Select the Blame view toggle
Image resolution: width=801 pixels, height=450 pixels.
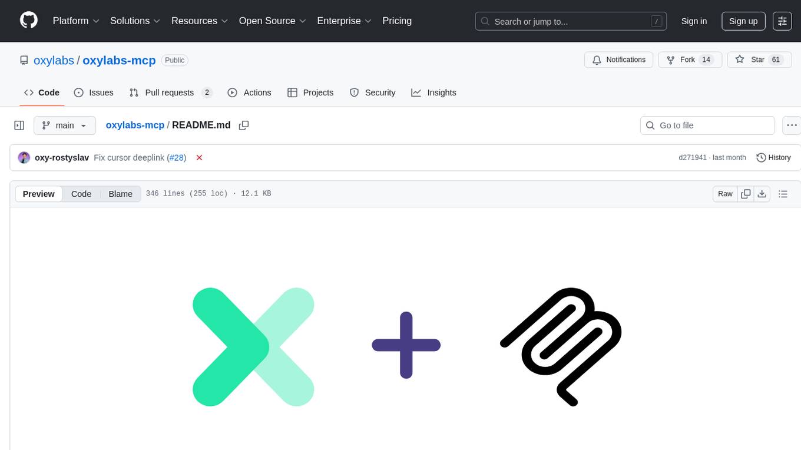[120, 194]
